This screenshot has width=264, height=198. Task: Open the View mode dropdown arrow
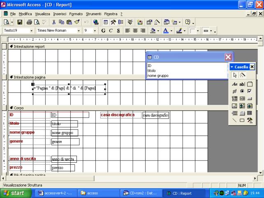pos(12,22)
